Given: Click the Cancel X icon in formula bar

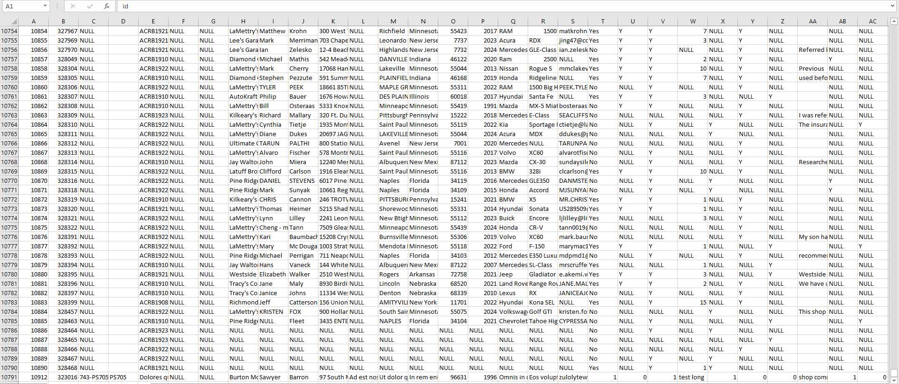Looking at the screenshot, I should click(73, 6).
